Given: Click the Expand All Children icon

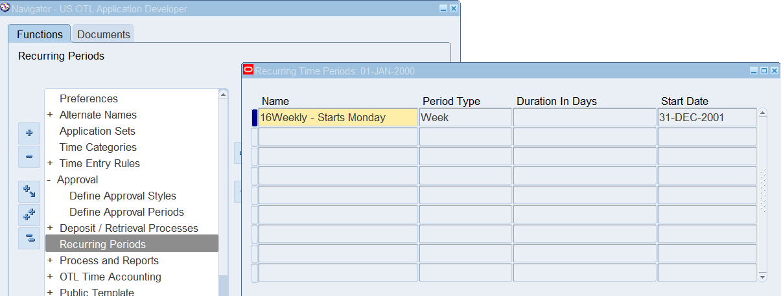Looking at the screenshot, I should tap(29, 191).
